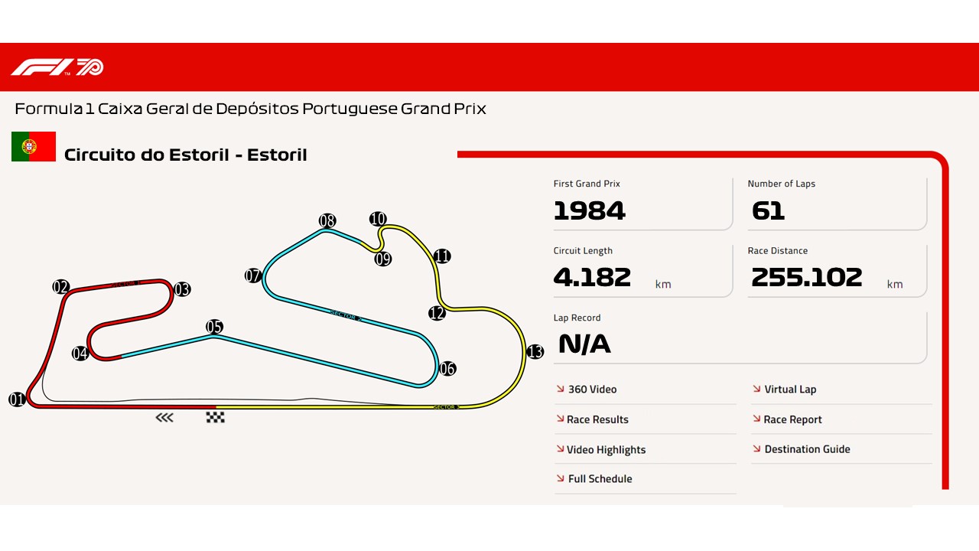
Task: View the Race Results link
Action: pos(597,419)
